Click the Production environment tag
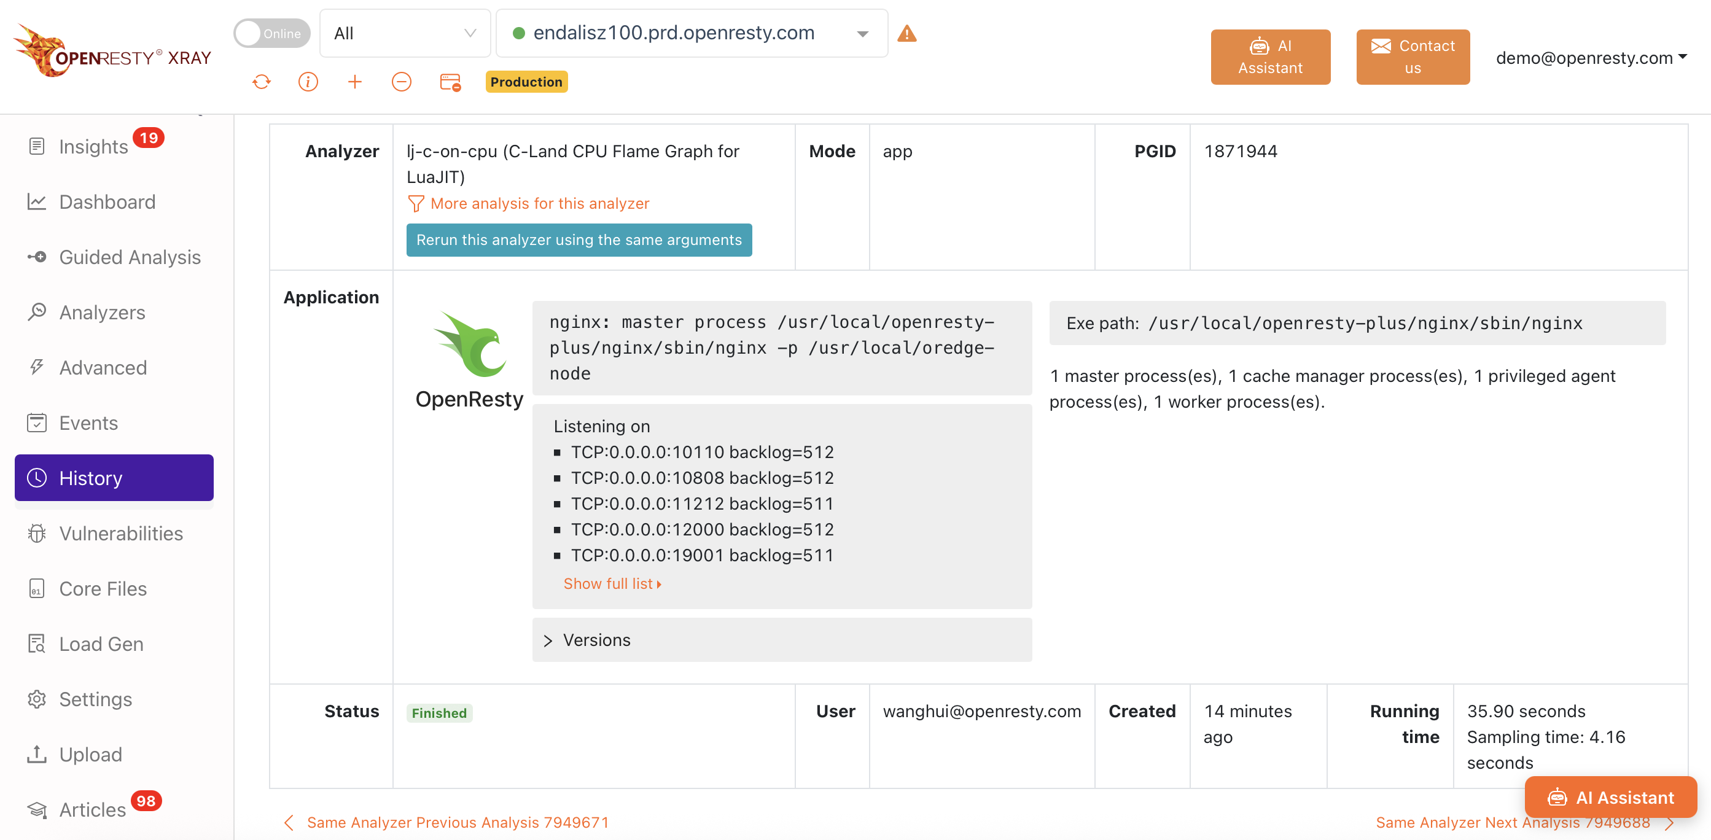Image resolution: width=1711 pixels, height=840 pixels. pyautogui.click(x=526, y=82)
